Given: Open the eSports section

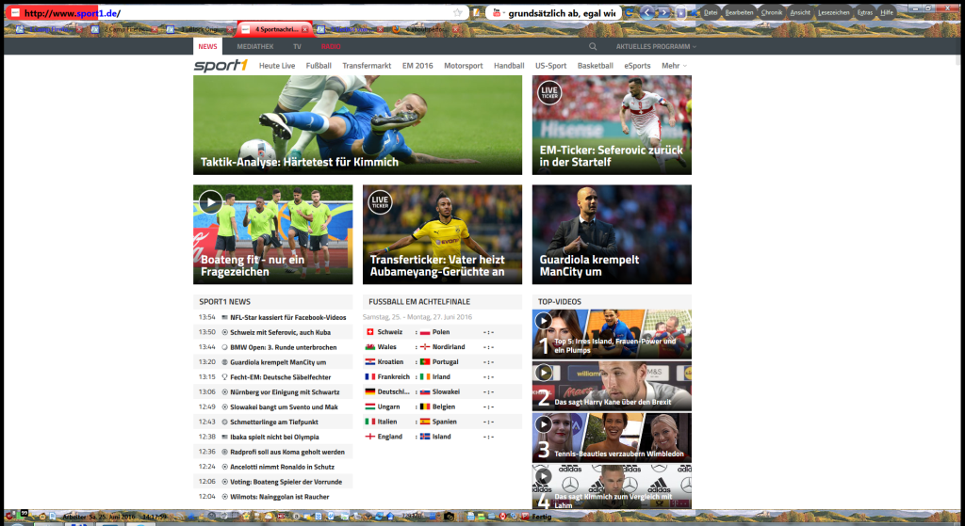Looking at the screenshot, I should [637, 66].
